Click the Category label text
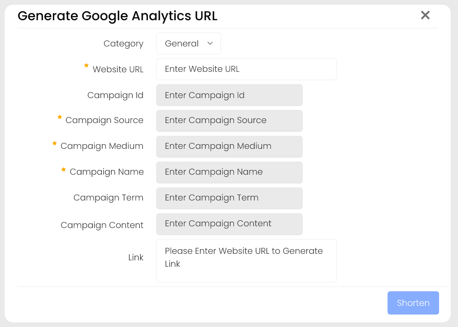The height and width of the screenshot is (327, 458). point(123,44)
